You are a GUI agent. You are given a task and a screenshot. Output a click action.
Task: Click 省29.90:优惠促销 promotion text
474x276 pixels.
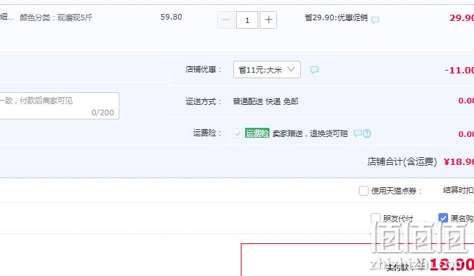(336, 17)
